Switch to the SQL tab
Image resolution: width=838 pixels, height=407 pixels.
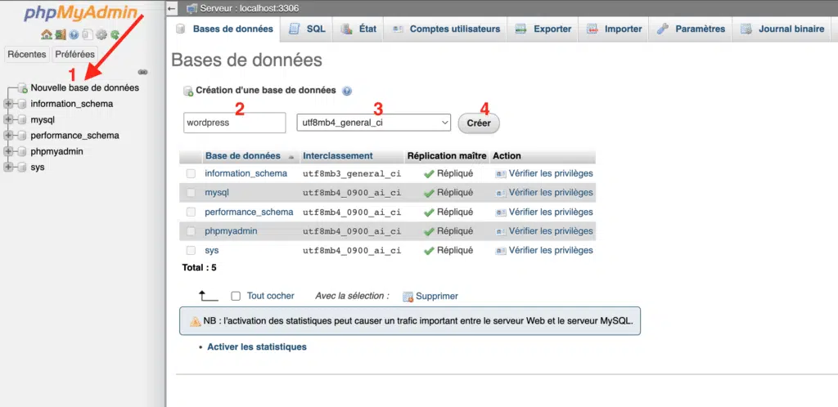click(308, 29)
